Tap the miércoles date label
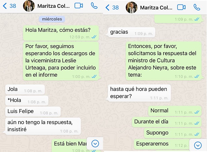The width and height of the screenshot is (207, 152). pyautogui.click(x=52, y=19)
